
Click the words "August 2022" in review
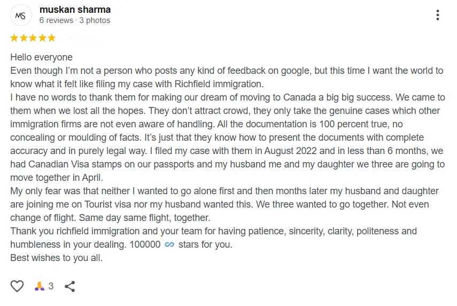(290, 151)
